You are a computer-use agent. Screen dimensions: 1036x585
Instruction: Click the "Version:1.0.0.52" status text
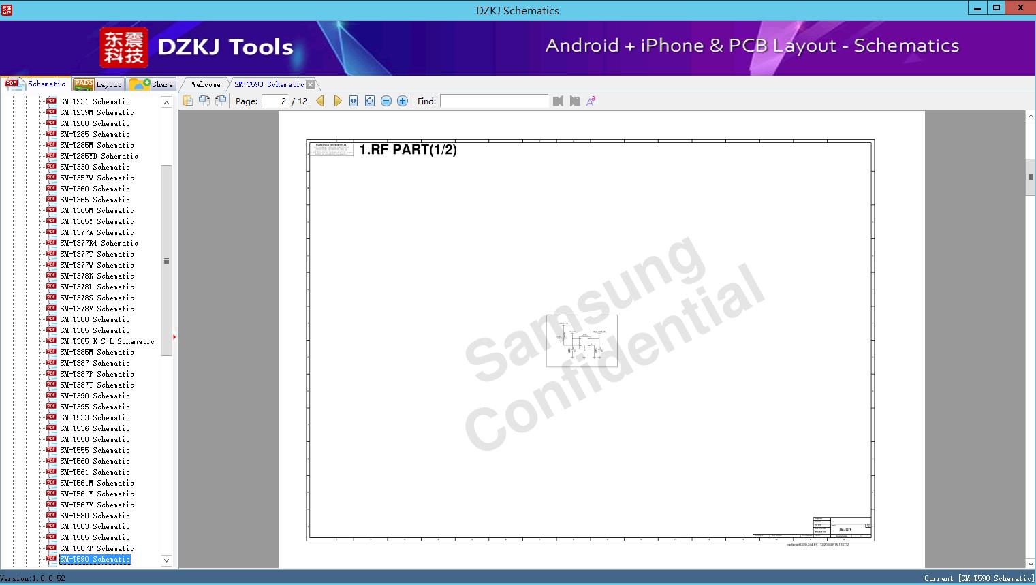pyautogui.click(x=33, y=578)
